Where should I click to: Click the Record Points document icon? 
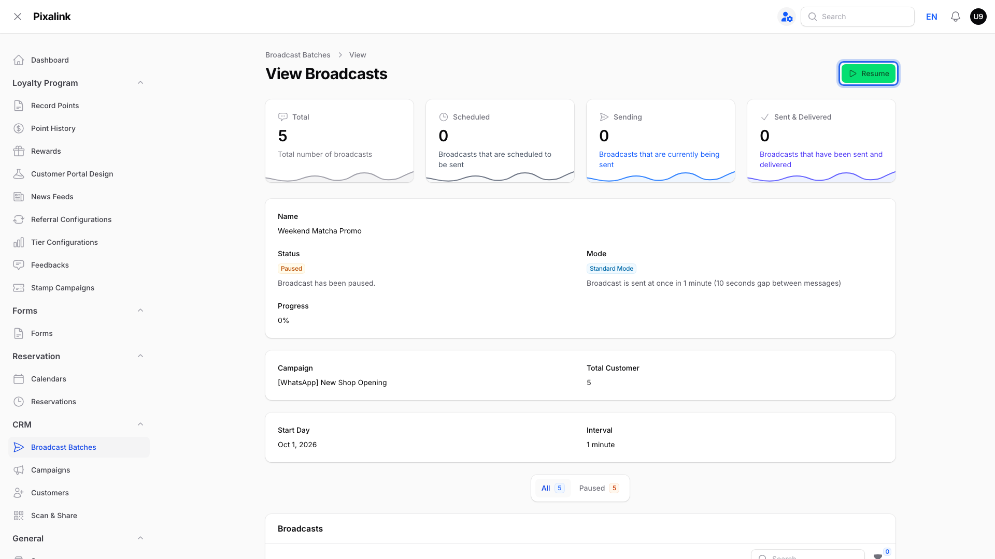tap(19, 106)
